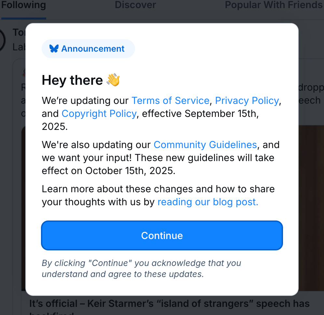Image resolution: width=324 pixels, height=315 pixels.
Task: Switch to the Following tab
Action: coord(23,5)
